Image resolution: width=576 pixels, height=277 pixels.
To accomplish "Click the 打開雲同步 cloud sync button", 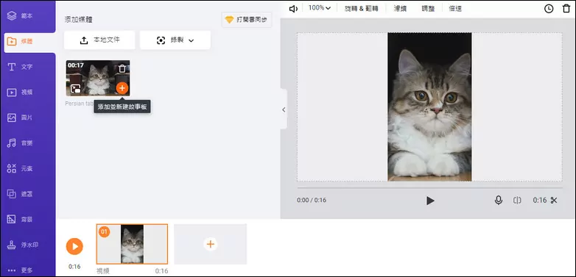I will click(247, 20).
